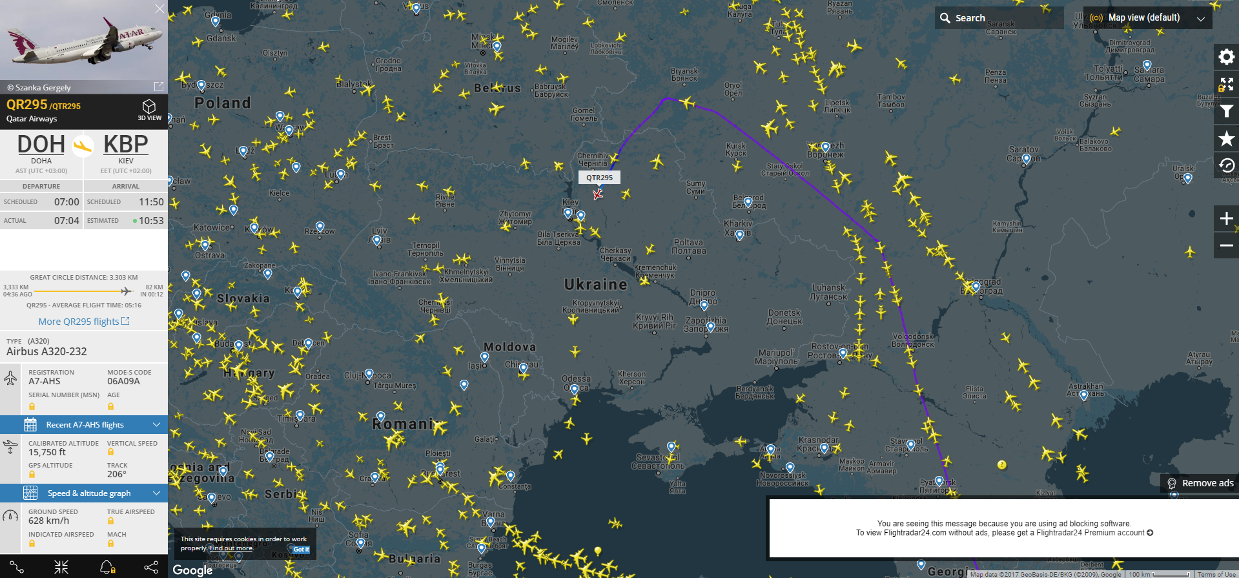The height and width of the screenshot is (578, 1239).
Task: Open the map settings gear
Action: (x=1226, y=57)
